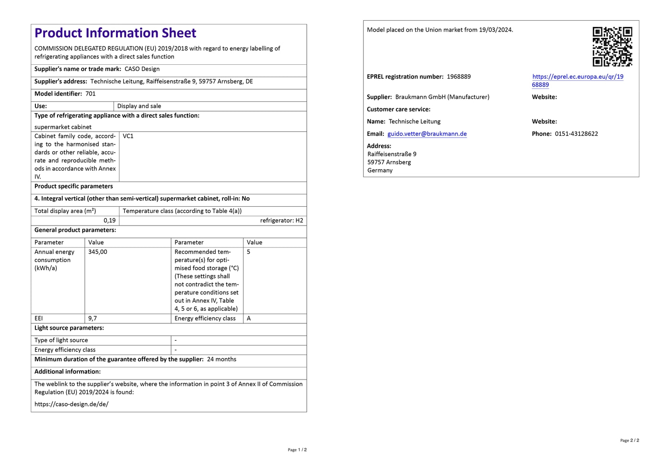Image resolution: width=671 pixels, height=475 pixels.
Task: Click the Page 1 / 2 footer
Action: [x=297, y=450]
